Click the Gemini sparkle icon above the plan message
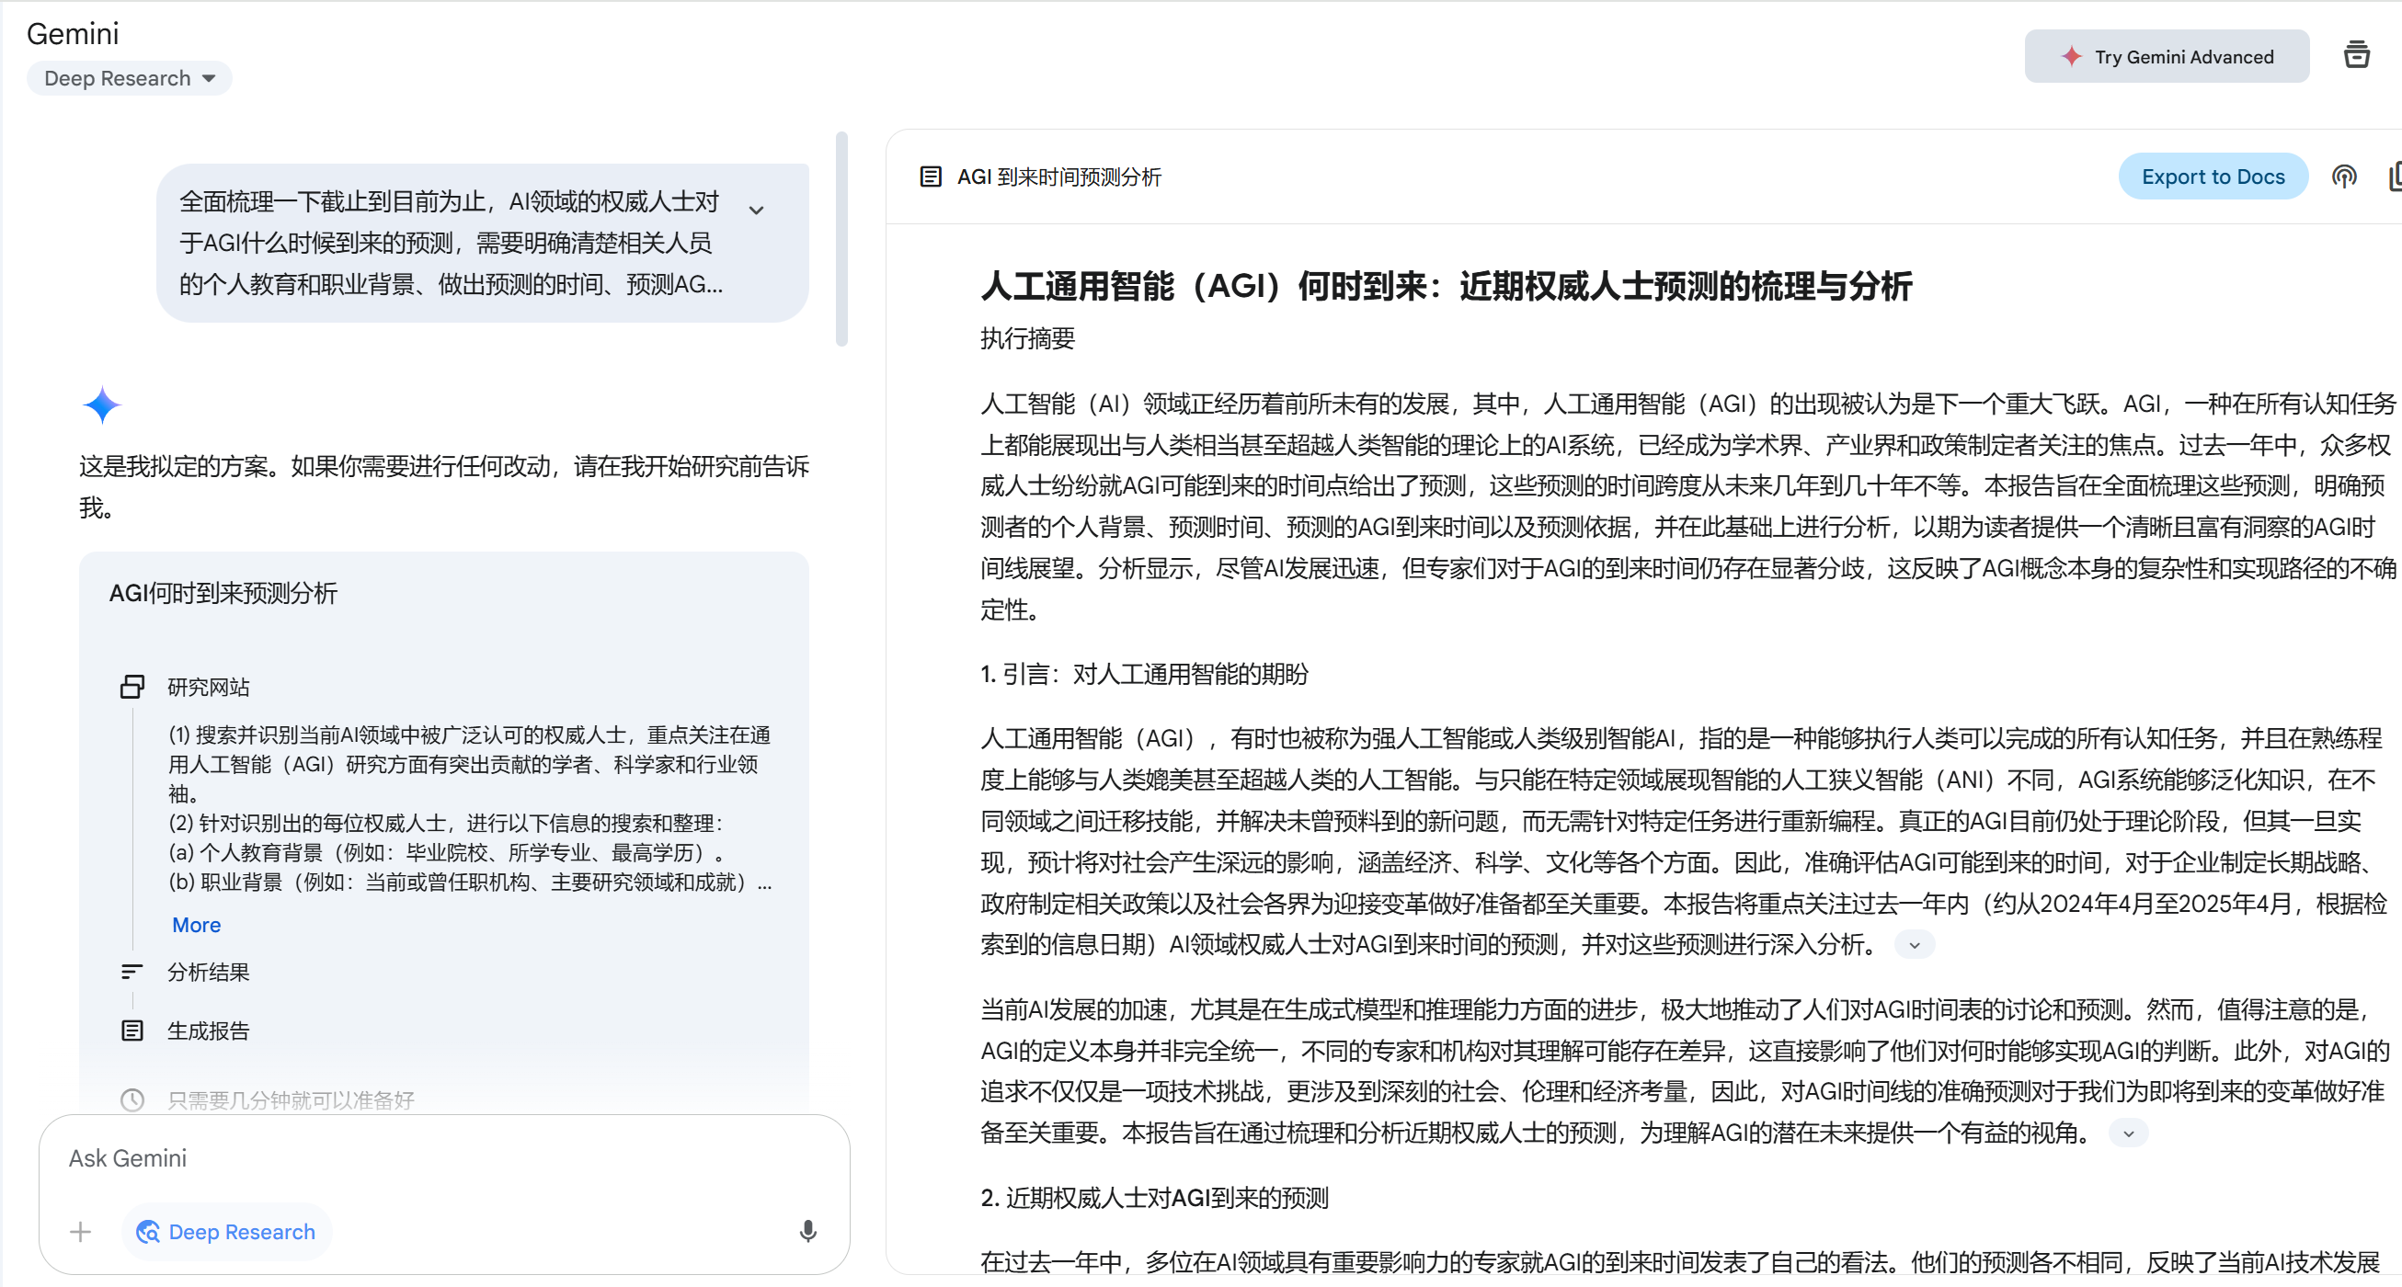The width and height of the screenshot is (2402, 1287). click(103, 405)
